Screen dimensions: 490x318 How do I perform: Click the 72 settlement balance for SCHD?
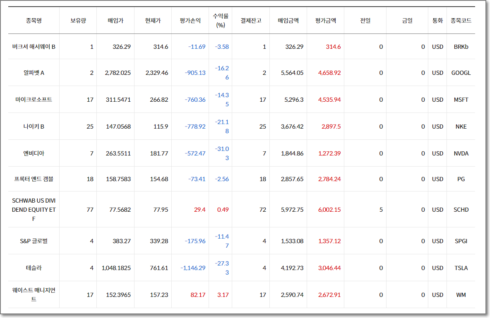coord(262,210)
